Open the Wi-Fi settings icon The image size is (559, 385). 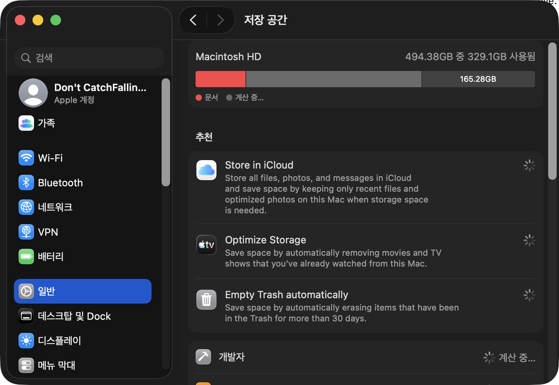[x=26, y=158]
